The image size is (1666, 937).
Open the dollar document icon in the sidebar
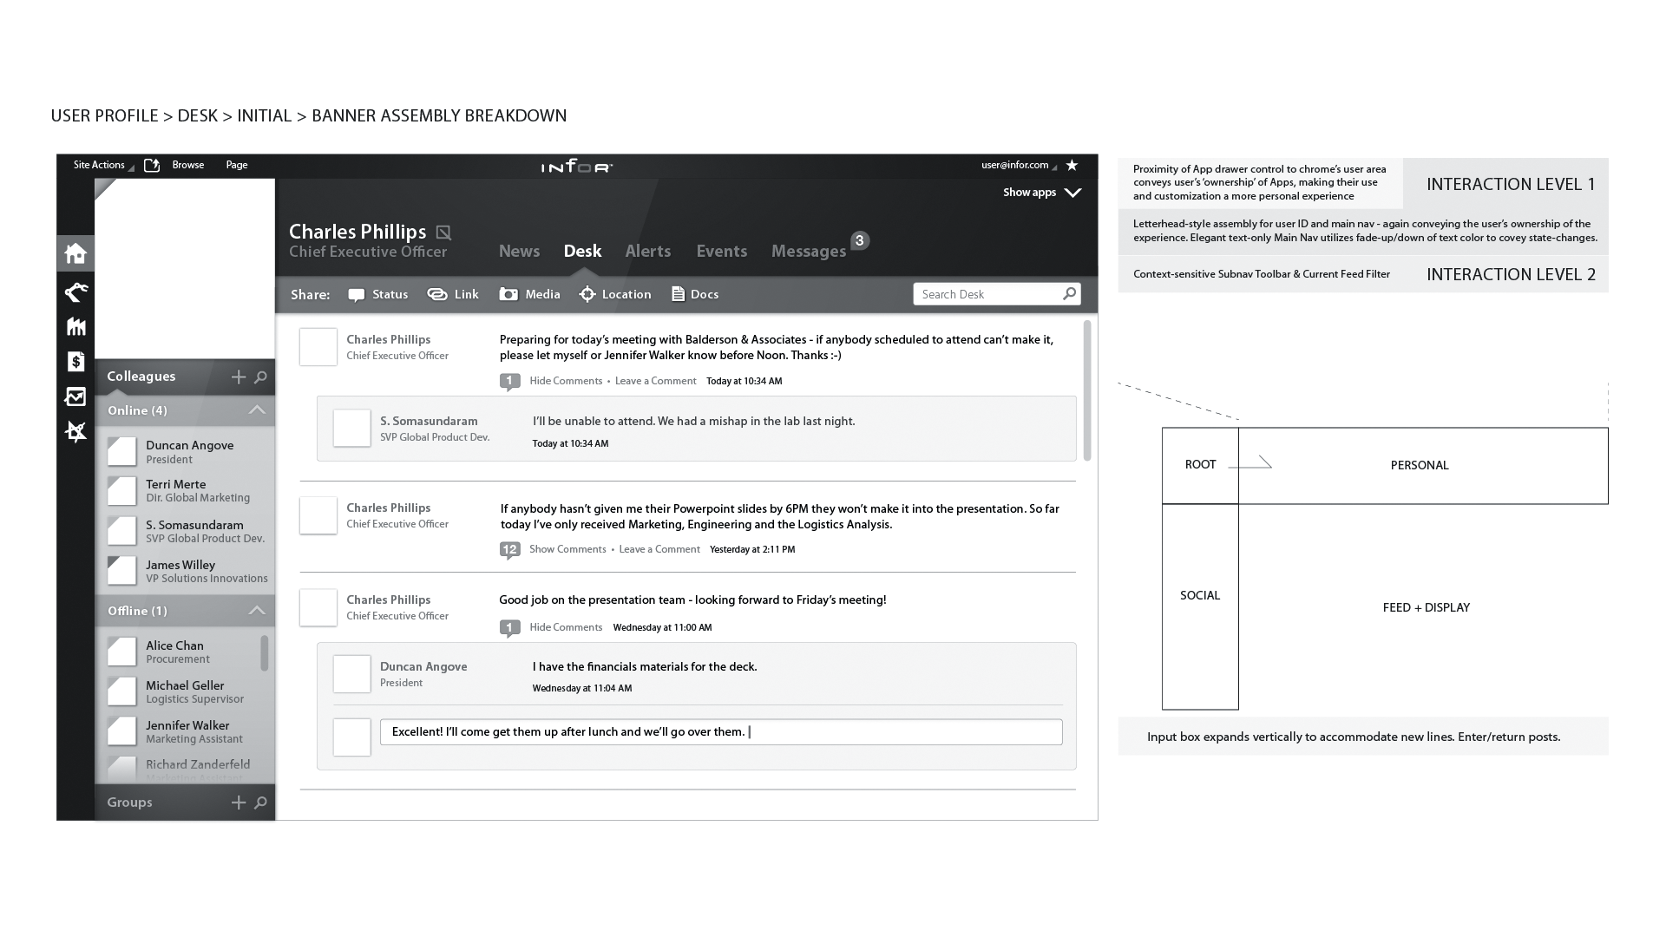[x=75, y=361]
